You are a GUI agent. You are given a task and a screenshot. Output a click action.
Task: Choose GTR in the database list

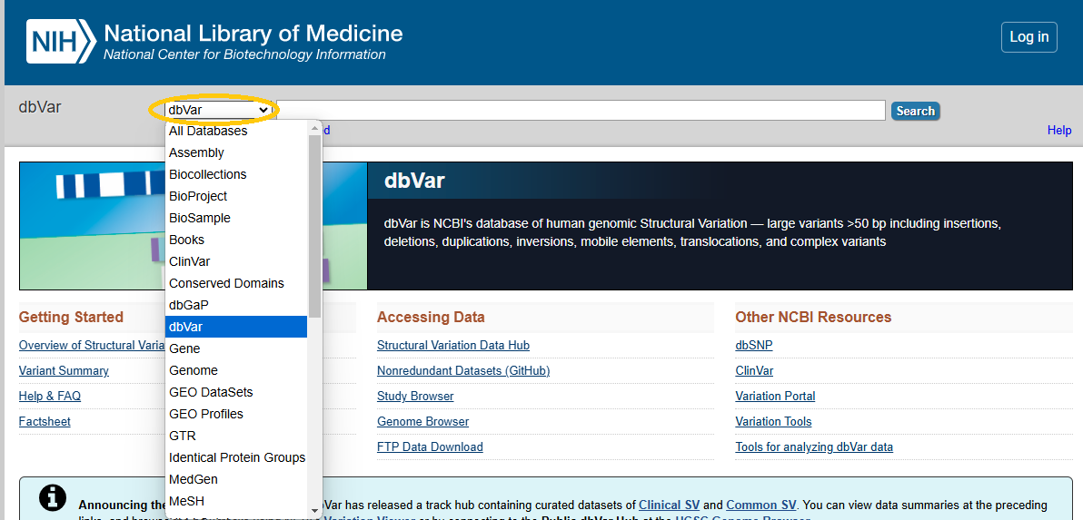[236, 436]
